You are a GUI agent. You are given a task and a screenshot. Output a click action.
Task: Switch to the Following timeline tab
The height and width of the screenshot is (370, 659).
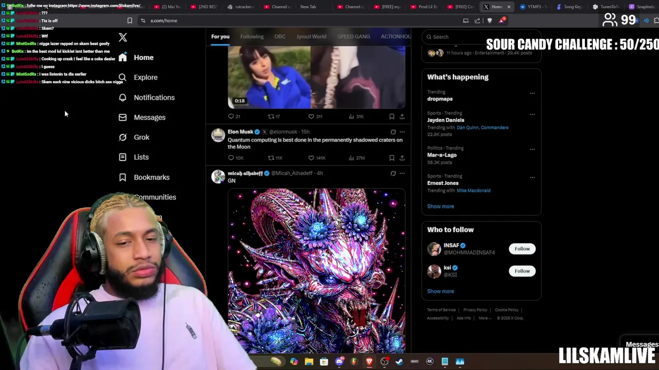(252, 36)
